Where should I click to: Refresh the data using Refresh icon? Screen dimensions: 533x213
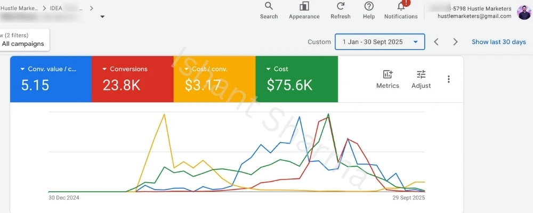click(341, 6)
